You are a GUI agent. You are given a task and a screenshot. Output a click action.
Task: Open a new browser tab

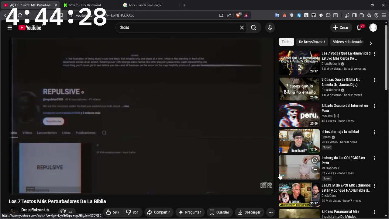184,5
